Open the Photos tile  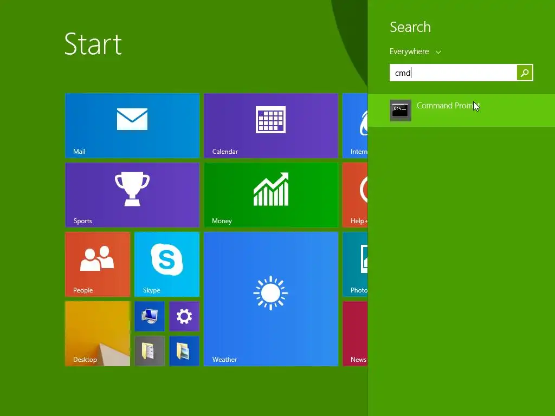pos(355,264)
